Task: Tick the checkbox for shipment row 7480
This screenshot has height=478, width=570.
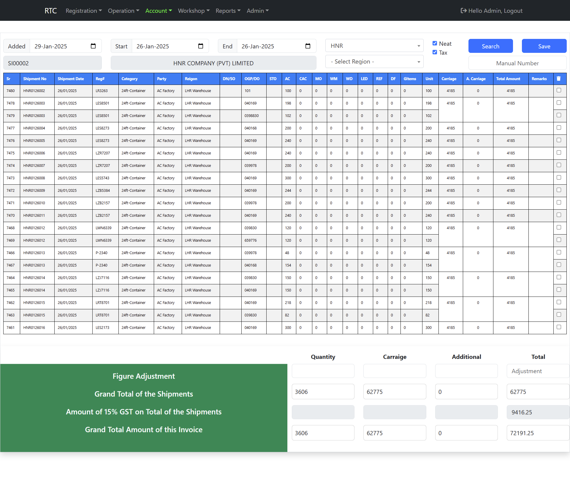Action: 559,90
